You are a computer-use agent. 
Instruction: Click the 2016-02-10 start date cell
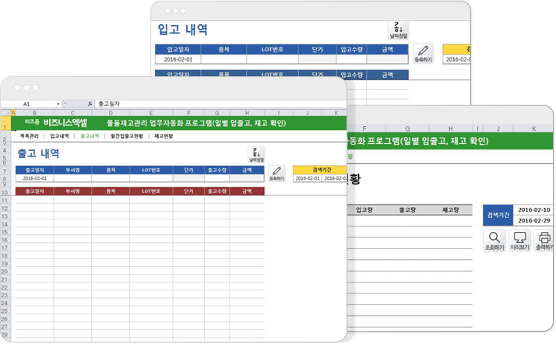533,209
